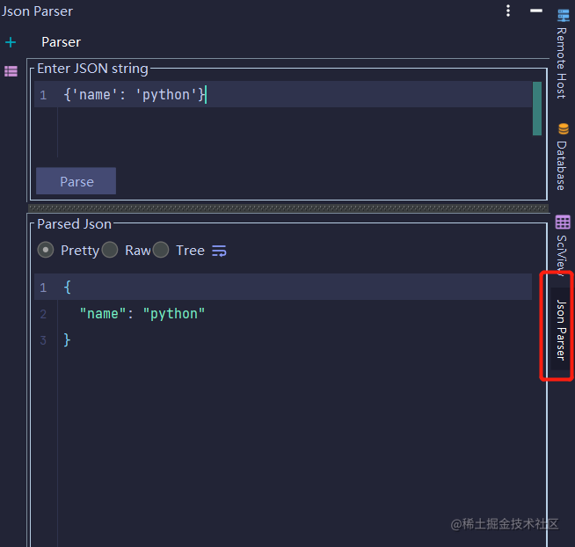Add a new parser tab with plus icon

tap(11, 42)
